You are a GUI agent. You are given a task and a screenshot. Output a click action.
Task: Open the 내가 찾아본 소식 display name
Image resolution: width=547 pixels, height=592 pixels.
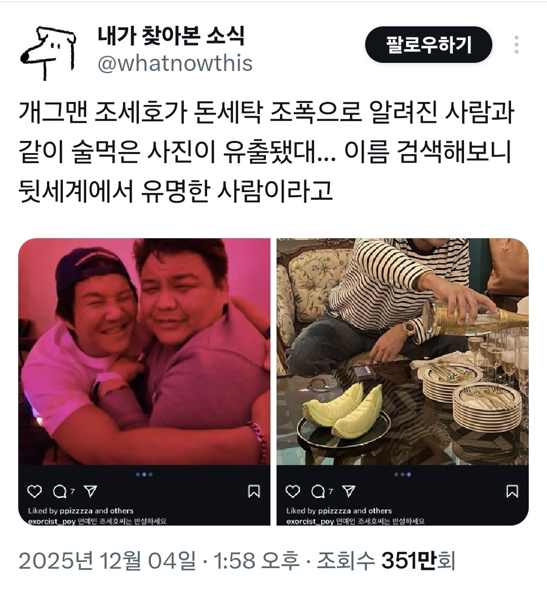171,36
